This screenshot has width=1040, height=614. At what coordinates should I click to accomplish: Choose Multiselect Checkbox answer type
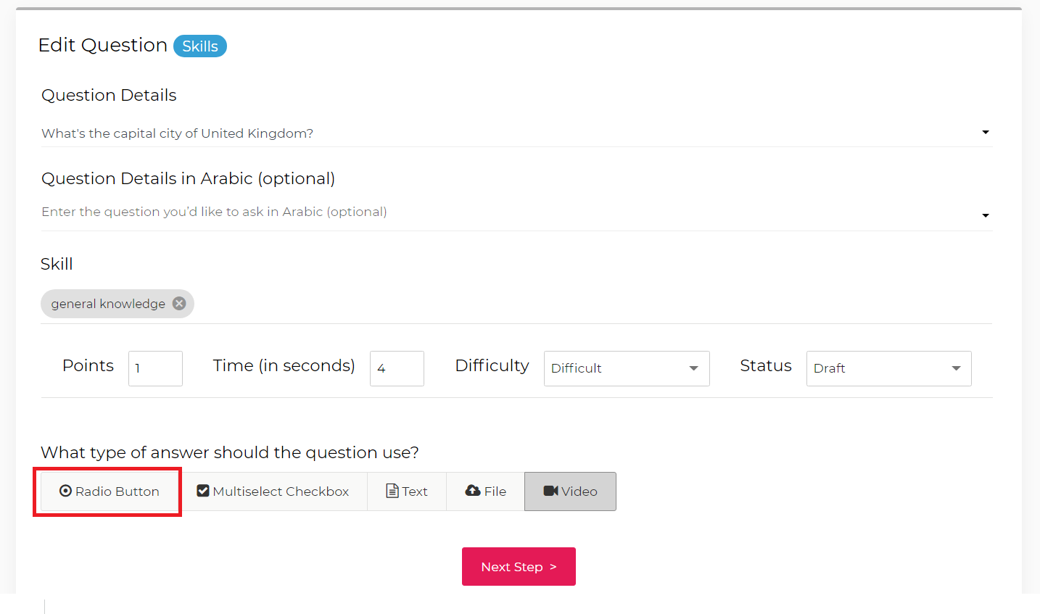pyautogui.click(x=273, y=491)
